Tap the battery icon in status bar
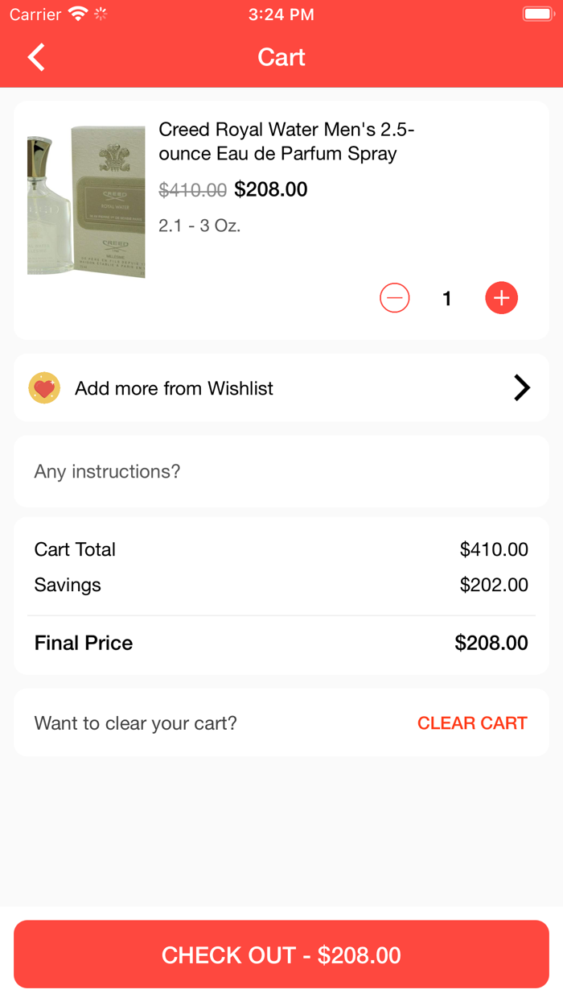 tap(536, 14)
